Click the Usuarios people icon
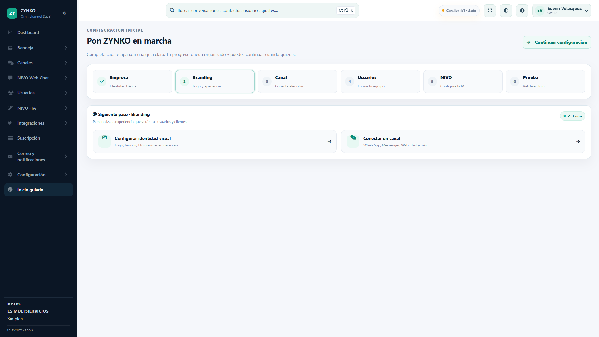Image resolution: width=599 pixels, height=337 pixels. click(11, 93)
